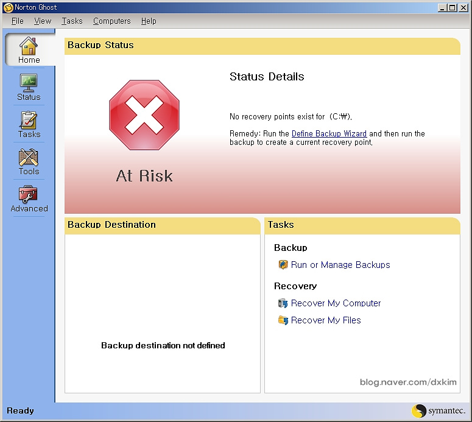Click the 'Status Details' heading
Screen dimensions: 472x422
(x=267, y=77)
